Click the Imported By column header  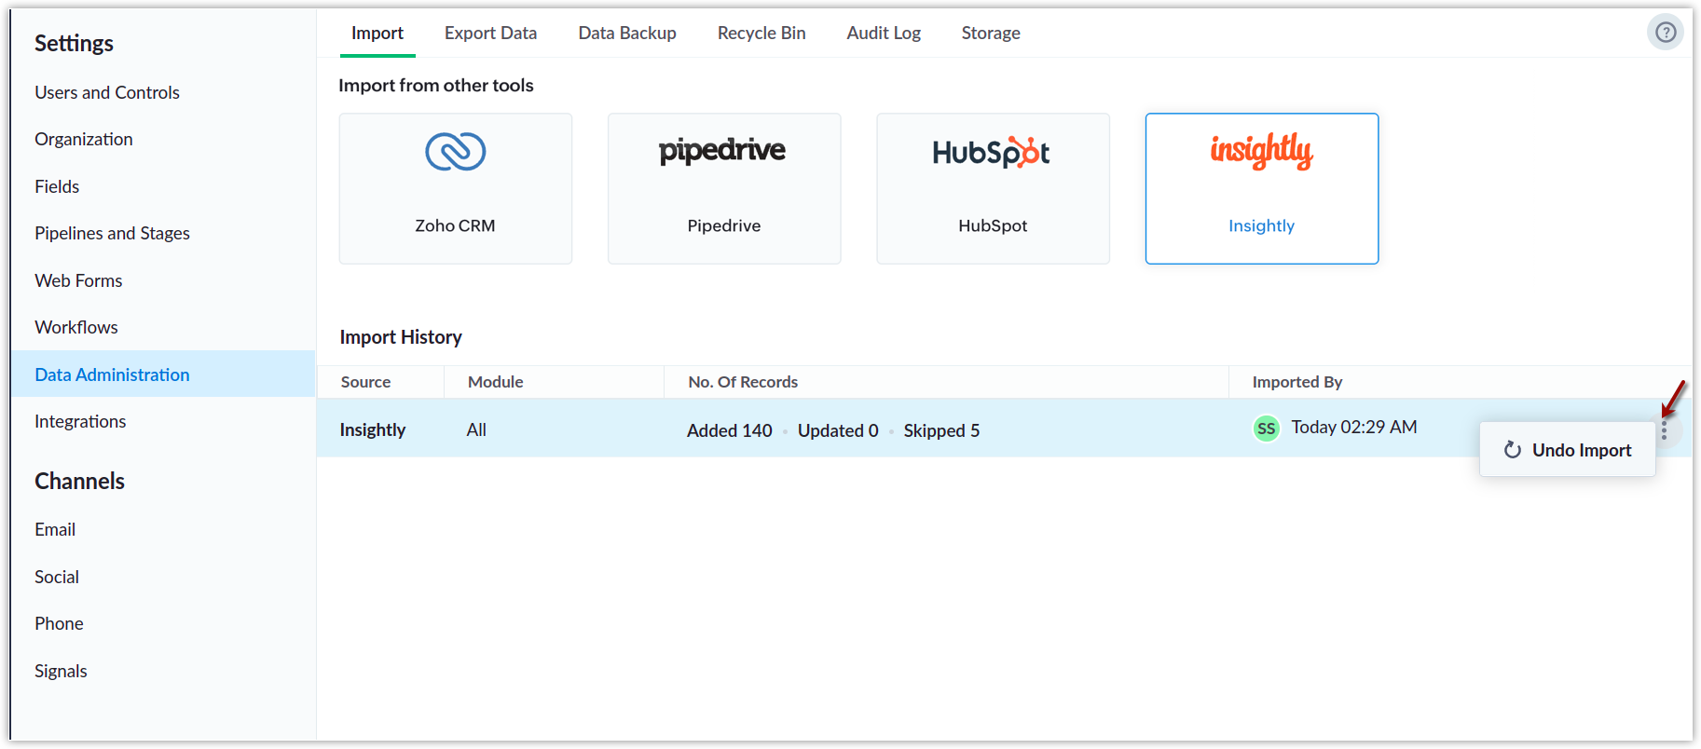[1296, 382]
